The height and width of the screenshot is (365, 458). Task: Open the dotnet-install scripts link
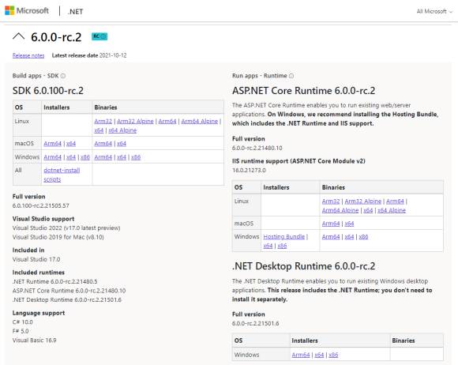coord(62,175)
